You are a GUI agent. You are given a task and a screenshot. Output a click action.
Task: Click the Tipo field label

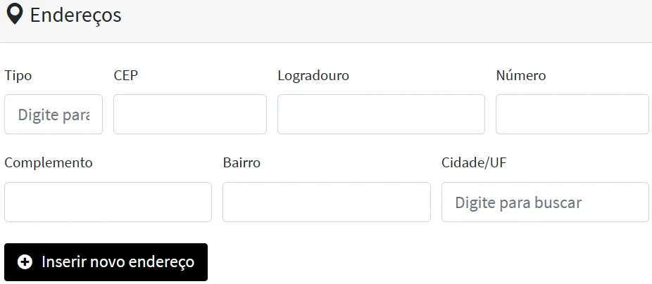pos(18,75)
